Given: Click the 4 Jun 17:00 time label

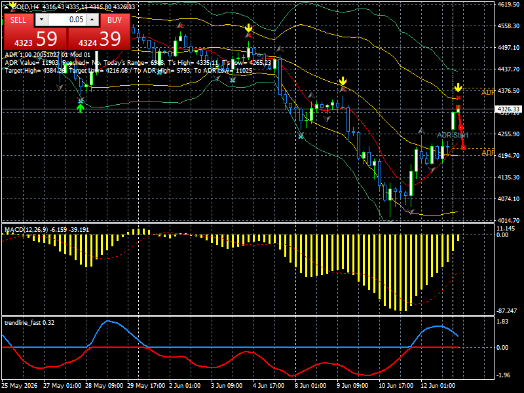Looking at the screenshot, I should coord(269,385).
